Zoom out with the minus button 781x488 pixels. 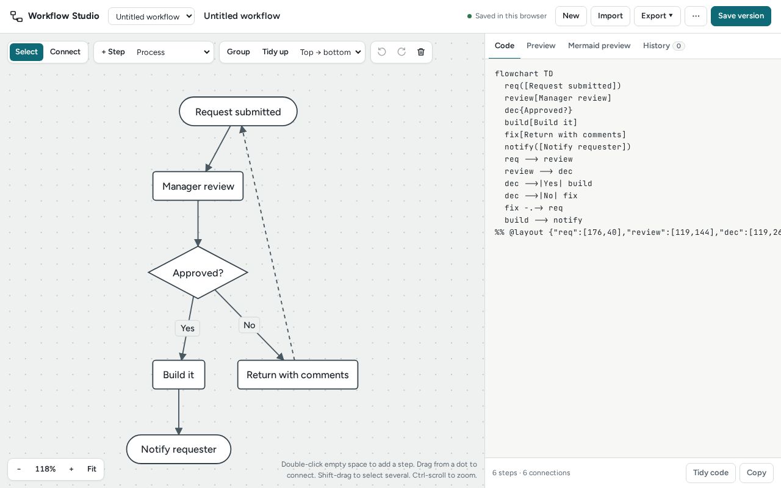coord(19,469)
